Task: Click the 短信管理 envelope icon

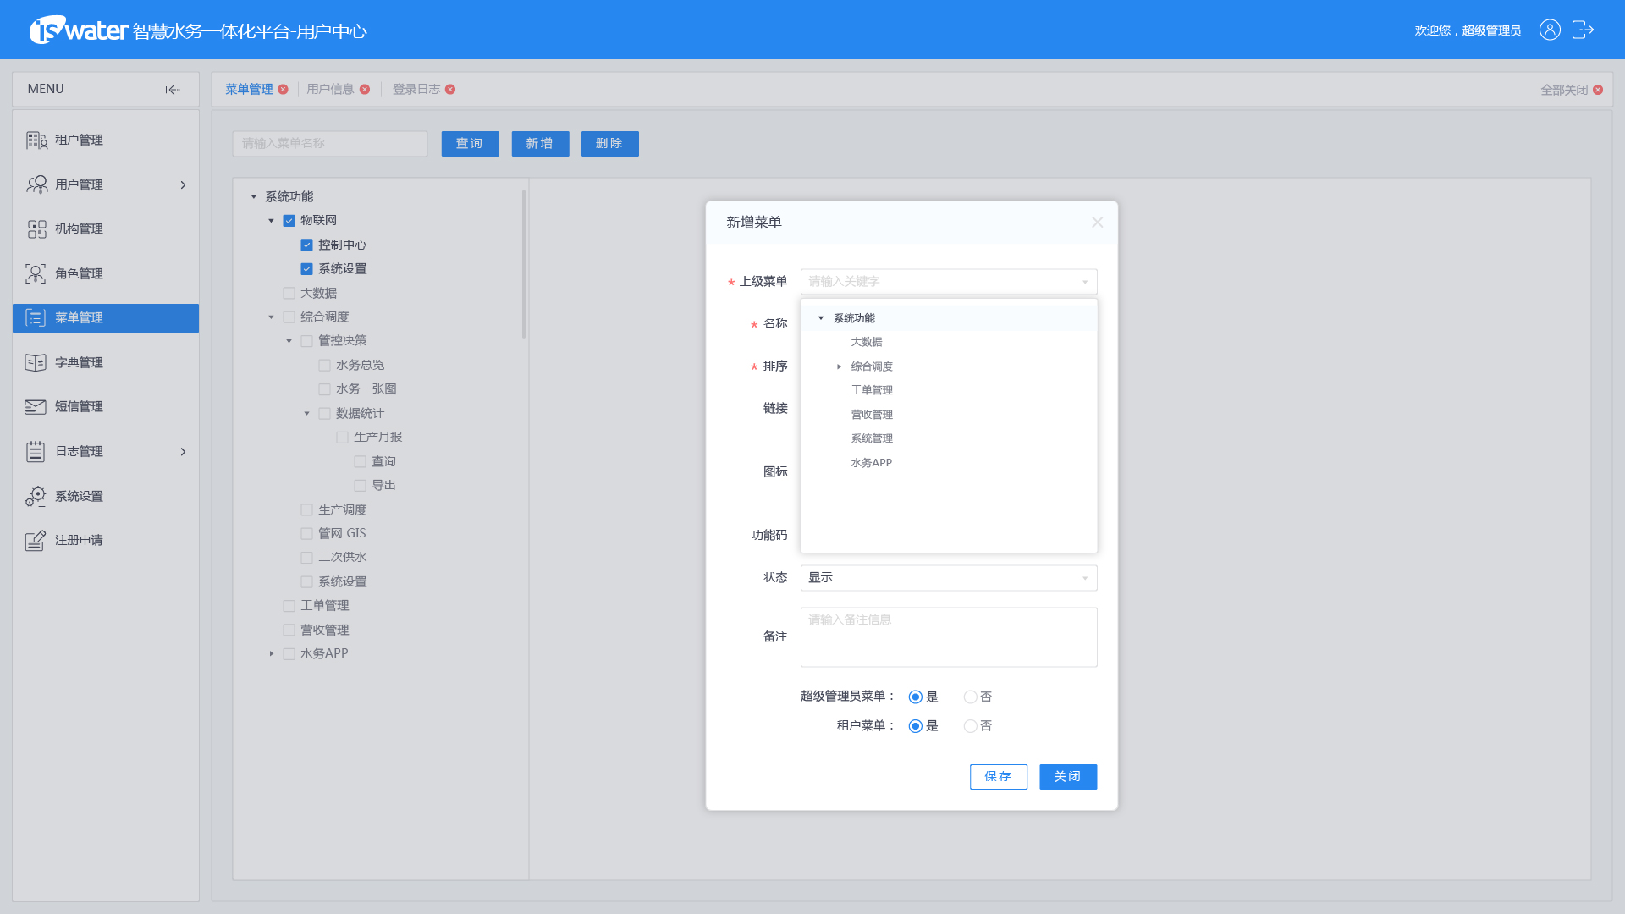Action: pos(36,407)
